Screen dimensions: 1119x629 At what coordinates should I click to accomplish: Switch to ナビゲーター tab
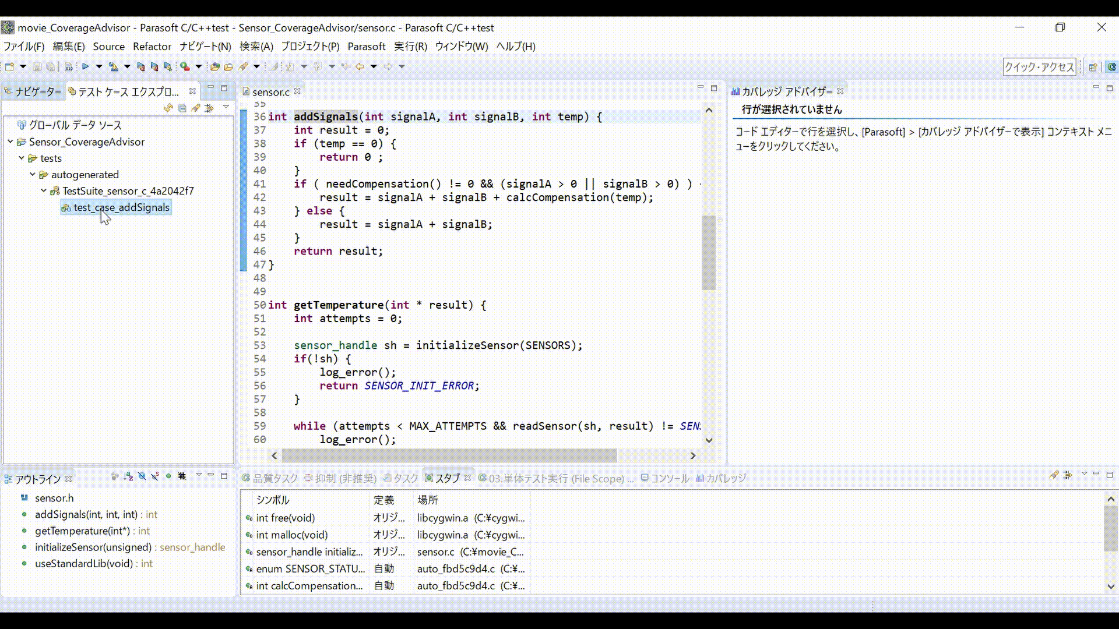(x=33, y=91)
